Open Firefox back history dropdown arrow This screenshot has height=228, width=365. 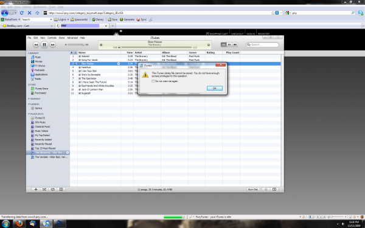15,13
